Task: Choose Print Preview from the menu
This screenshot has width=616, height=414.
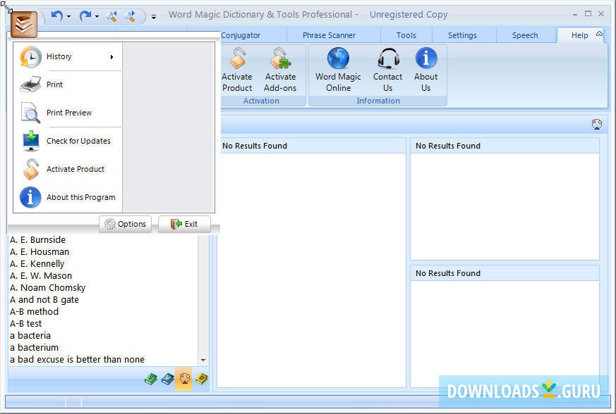Action: point(68,113)
